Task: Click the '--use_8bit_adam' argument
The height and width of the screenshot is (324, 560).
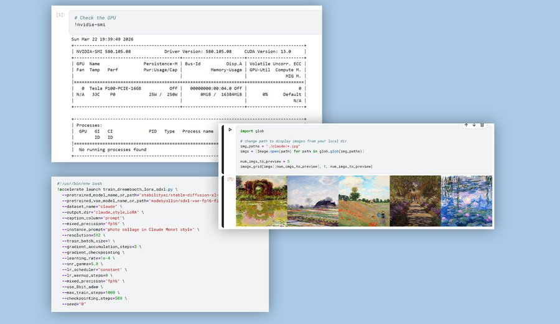Action: (x=82, y=287)
